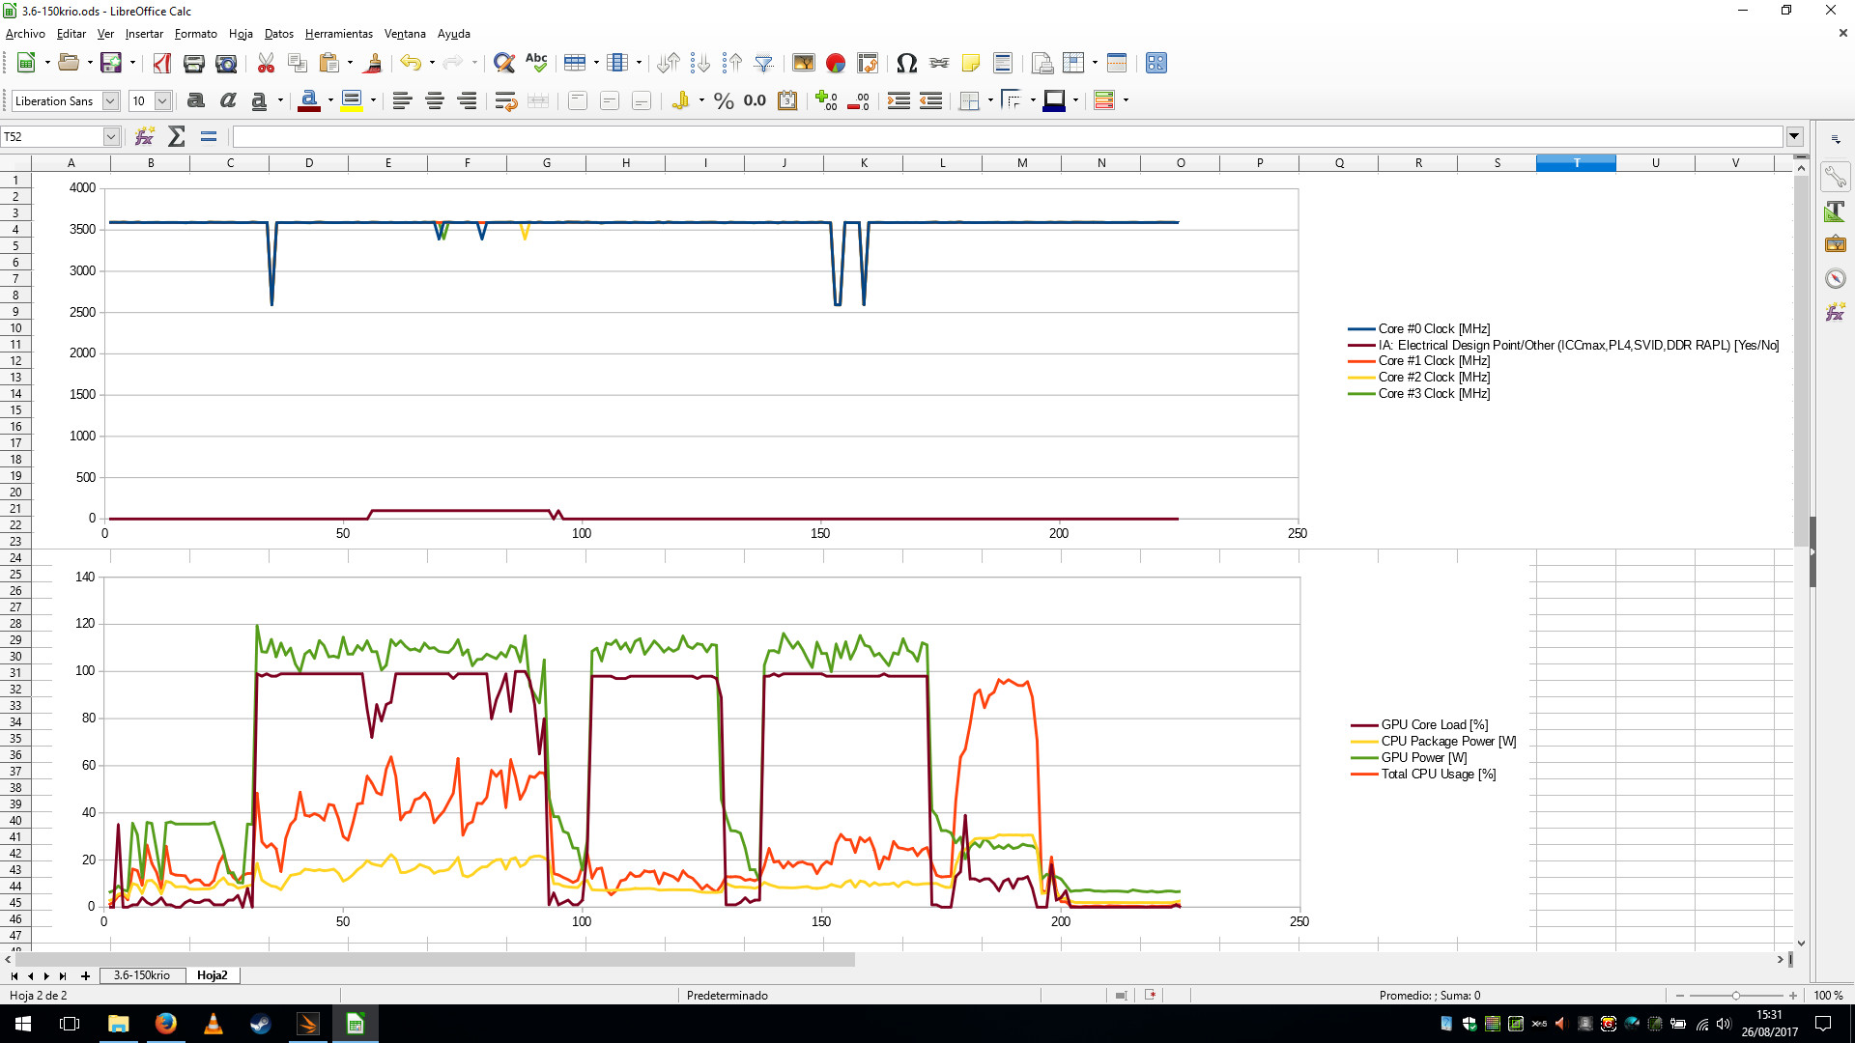The image size is (1855, 1043).
Task: Open the Archivo menu
Action: [25, 34]
